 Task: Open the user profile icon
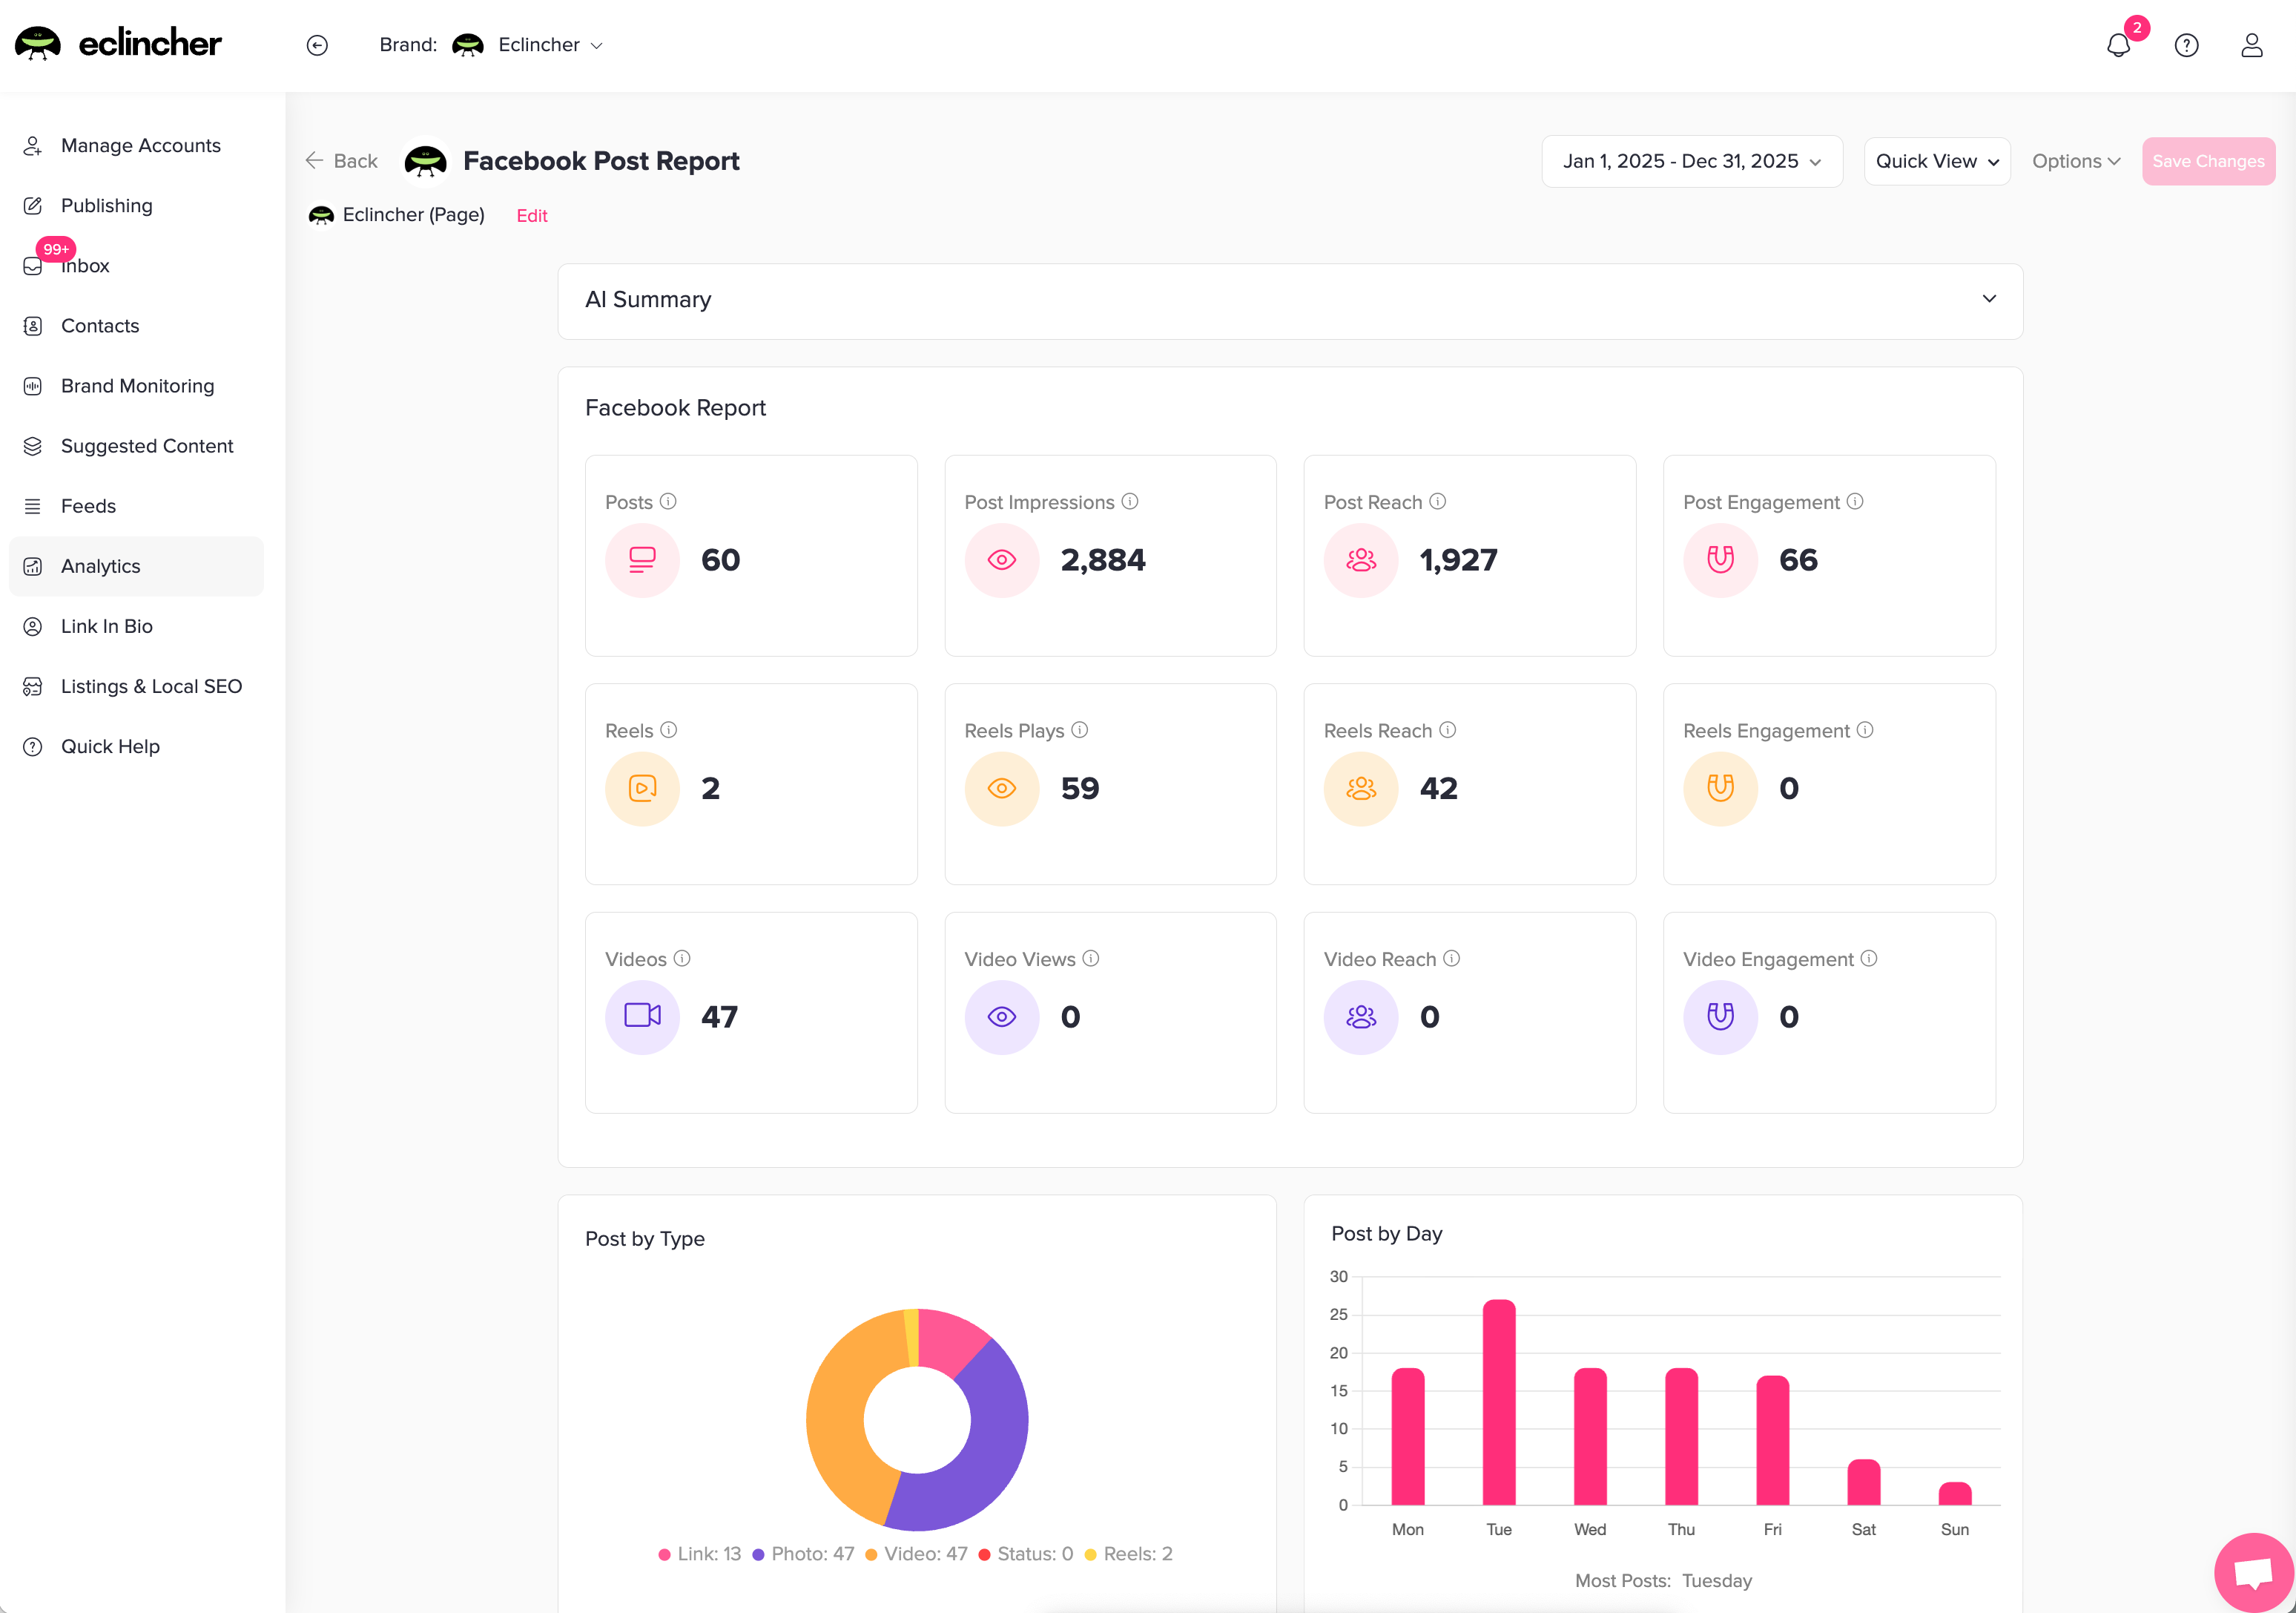click(2251, 45)
